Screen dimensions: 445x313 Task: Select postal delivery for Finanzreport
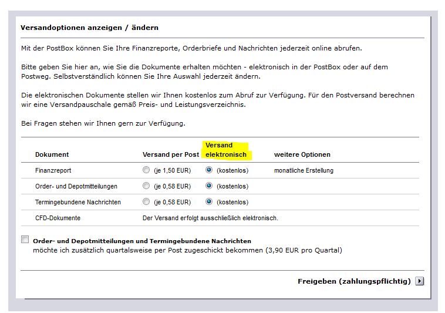point(146,170)
